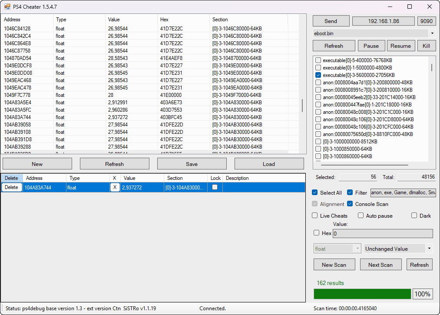Click the port field 9090
Viewport: 440px width, 315px height.
426,21
